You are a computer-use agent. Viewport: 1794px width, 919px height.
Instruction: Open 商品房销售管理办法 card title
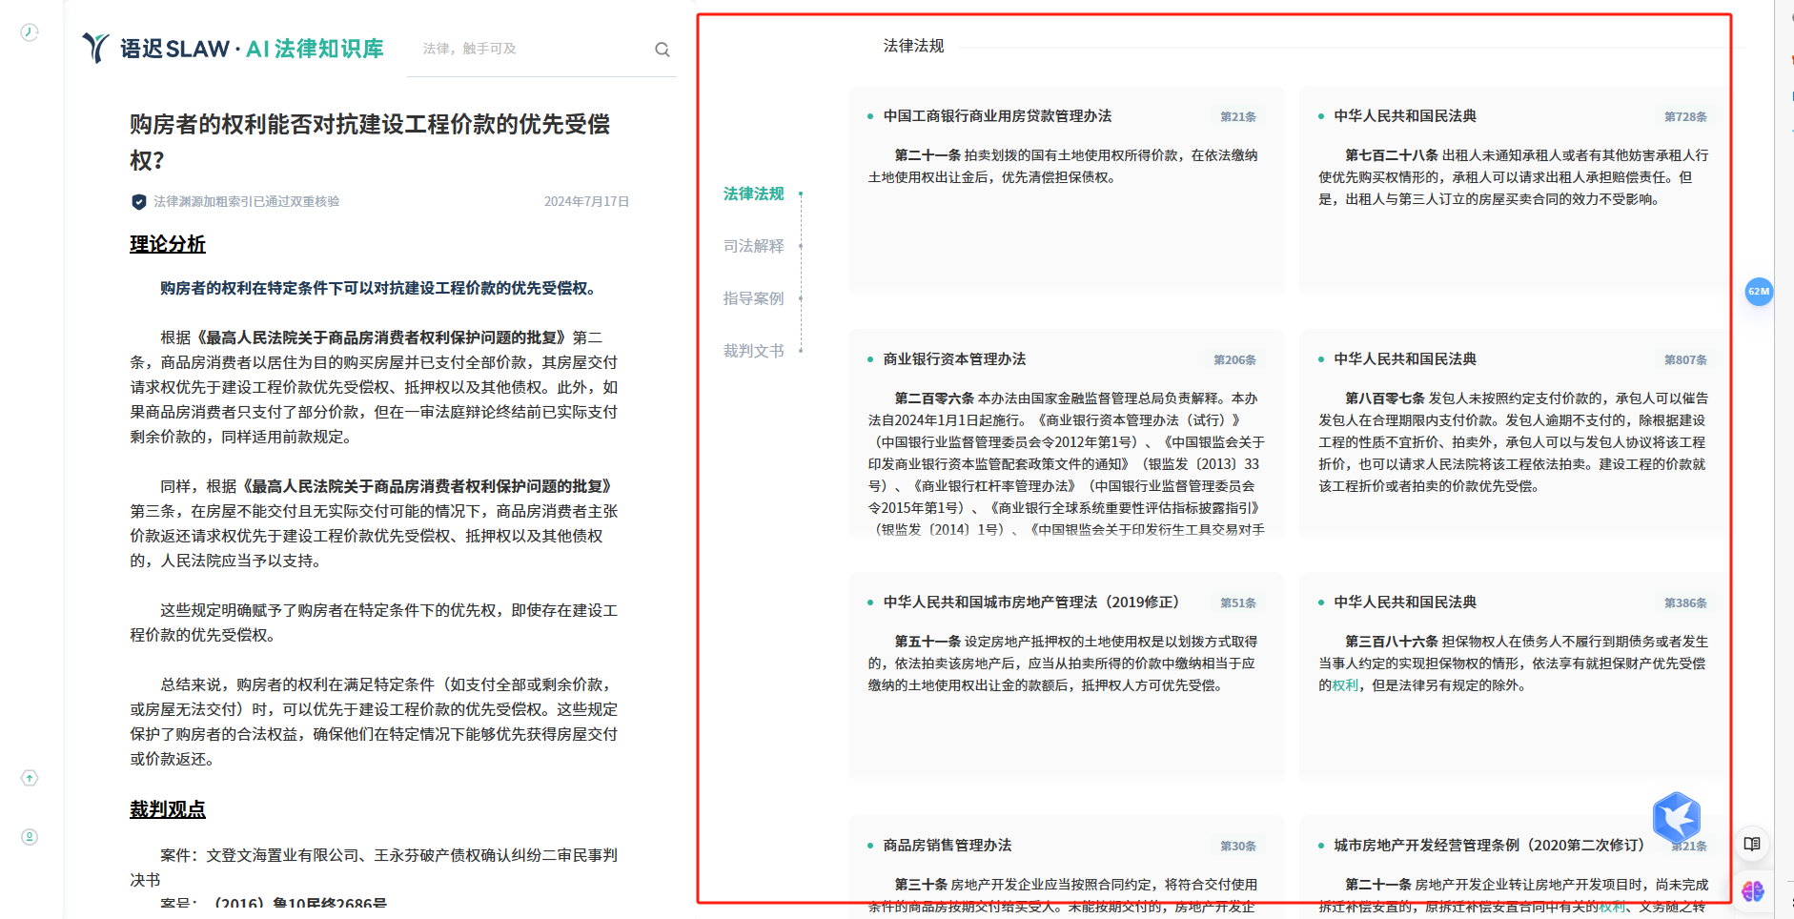coord(947,846)
